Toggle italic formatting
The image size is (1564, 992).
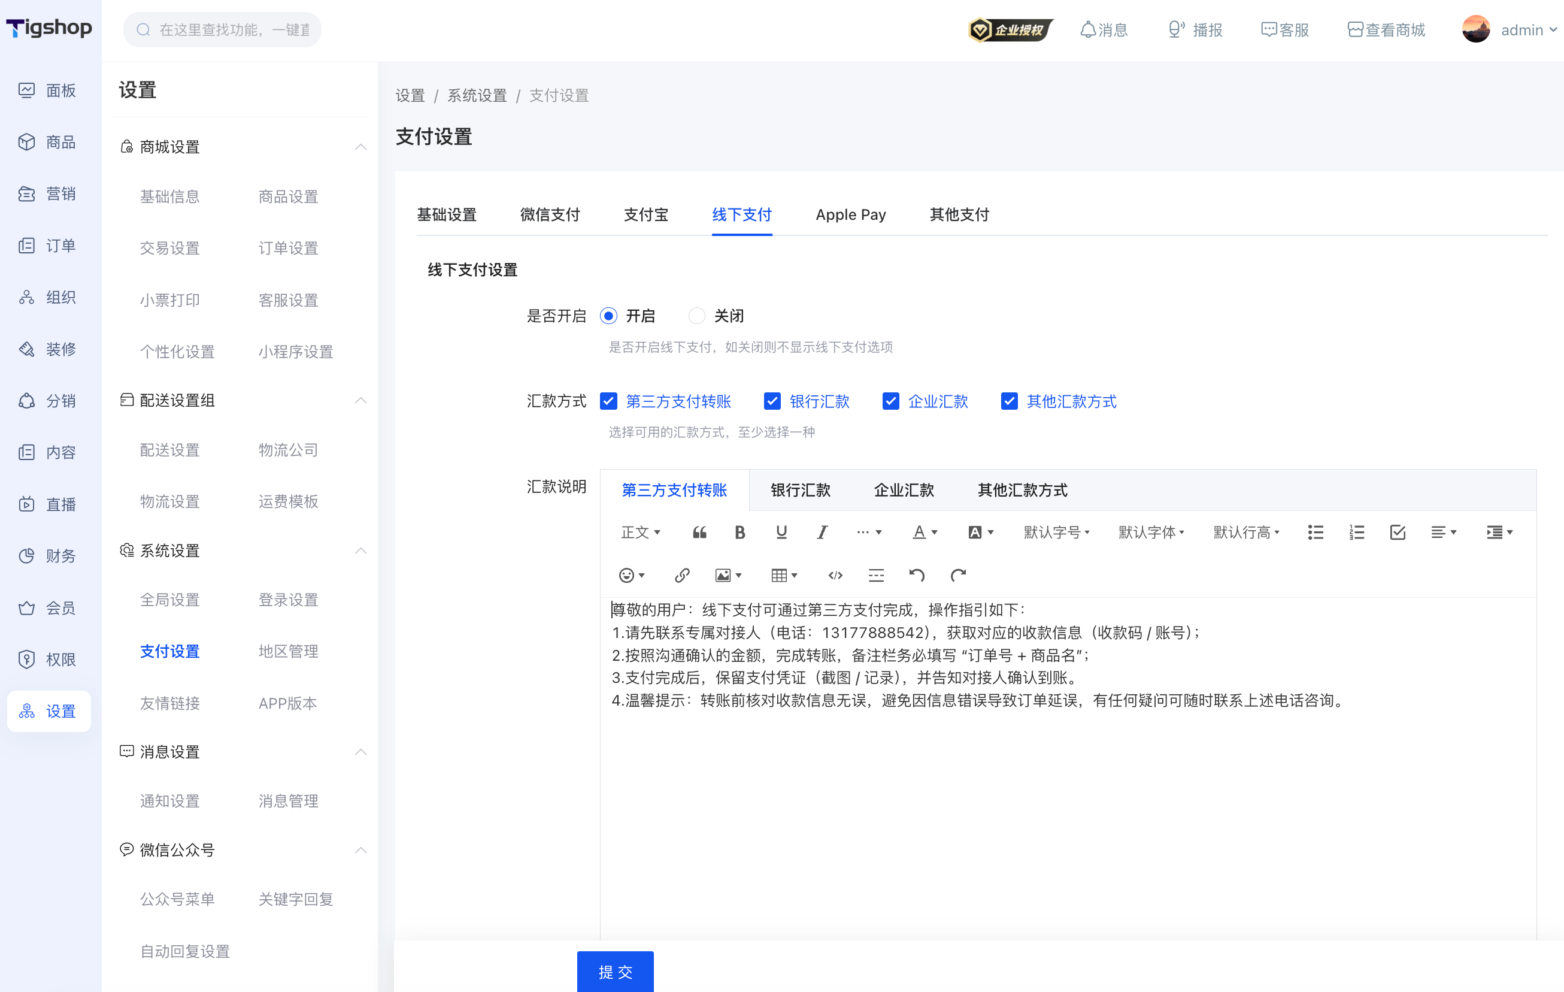(x=822, y=533)
